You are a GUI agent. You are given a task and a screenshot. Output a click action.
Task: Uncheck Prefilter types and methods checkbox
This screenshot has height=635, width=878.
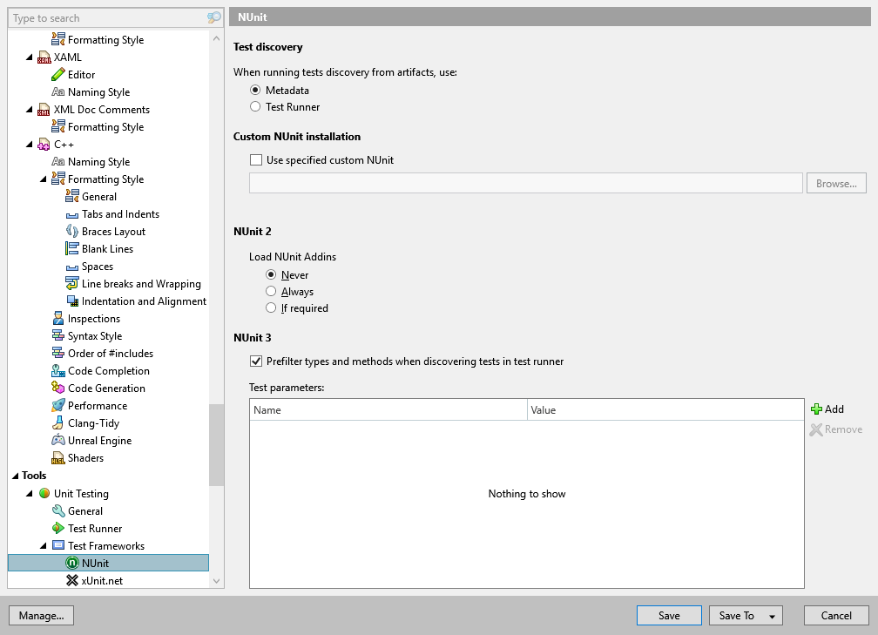point(256,361)
